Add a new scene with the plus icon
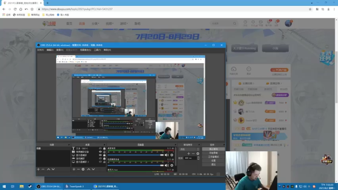Screen dimensions: 338x190 [38, 169]
